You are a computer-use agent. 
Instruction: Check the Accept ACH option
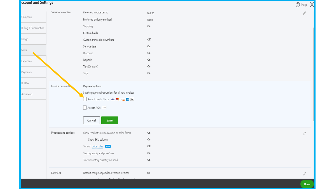point(85,107)
